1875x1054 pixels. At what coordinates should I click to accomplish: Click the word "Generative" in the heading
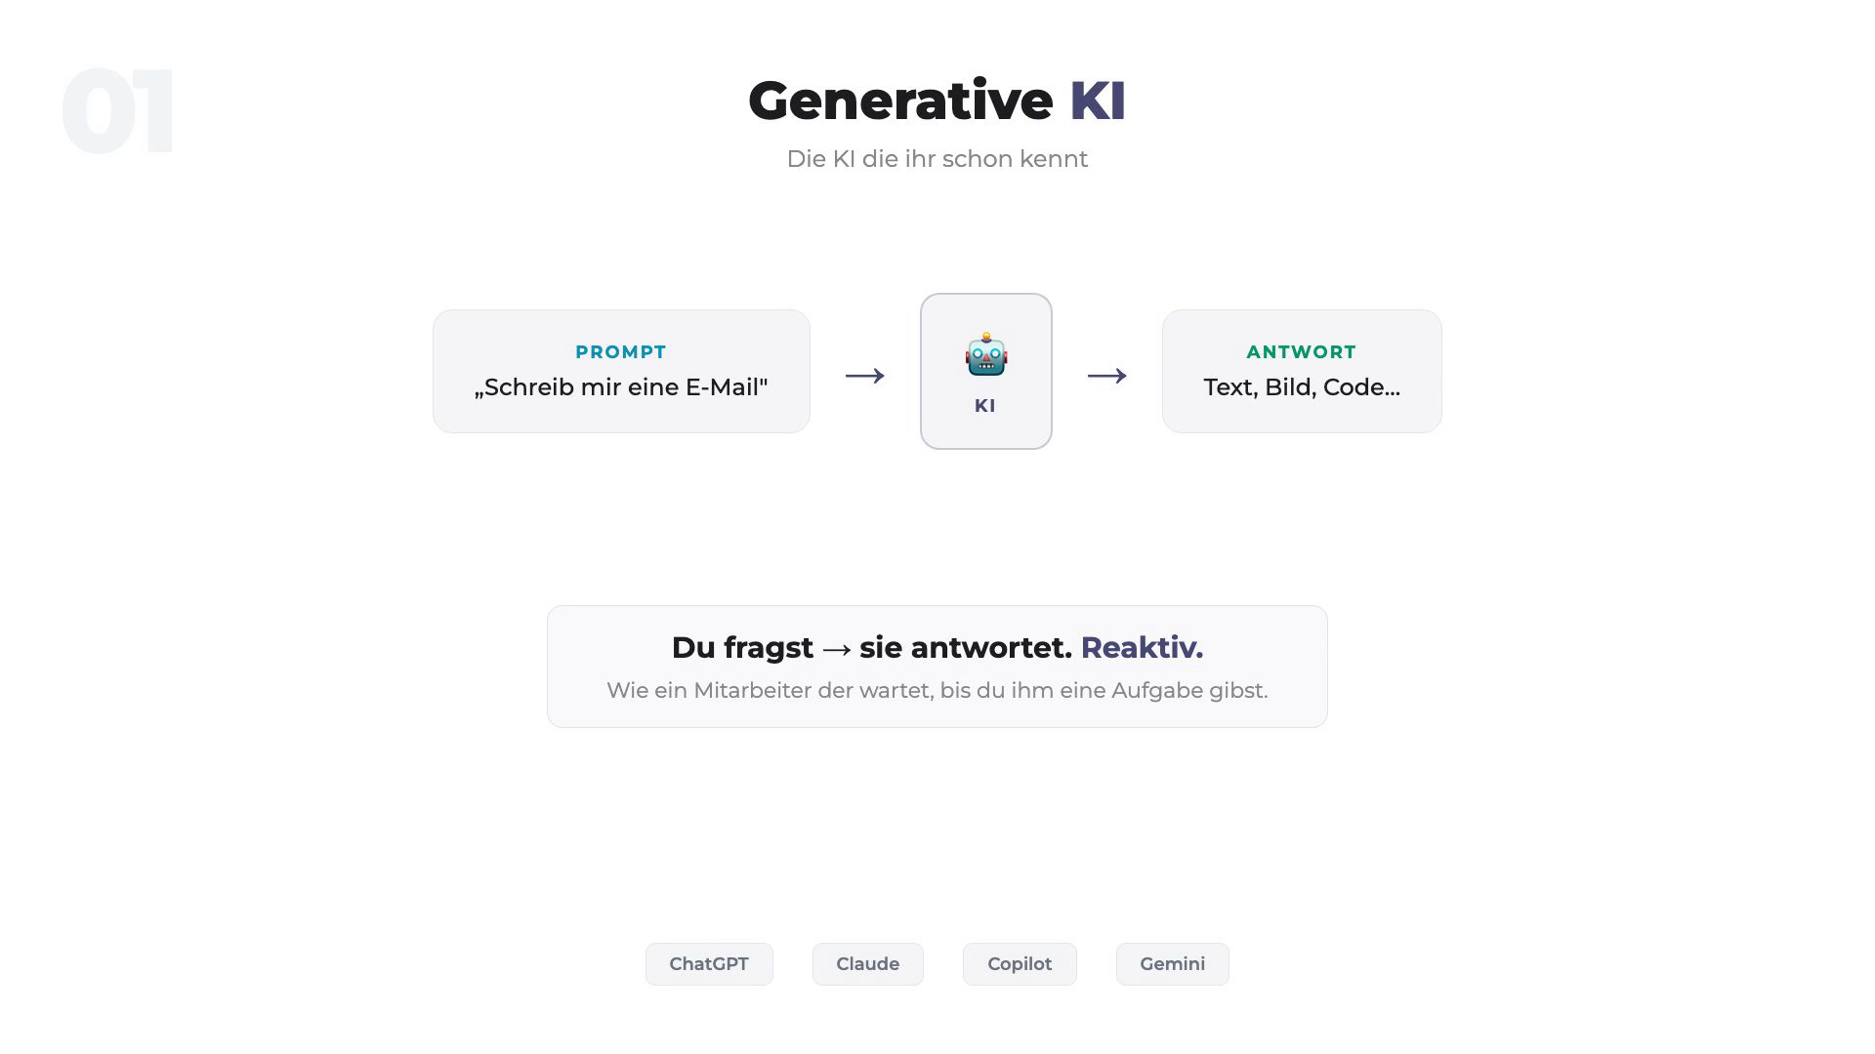coord(900,101)
